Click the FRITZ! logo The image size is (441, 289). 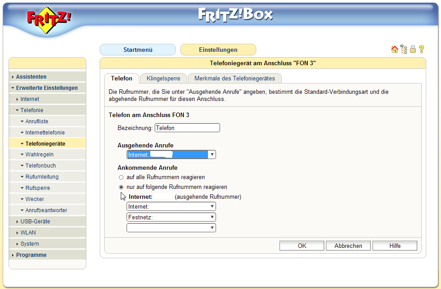click(x=49, y=20)
